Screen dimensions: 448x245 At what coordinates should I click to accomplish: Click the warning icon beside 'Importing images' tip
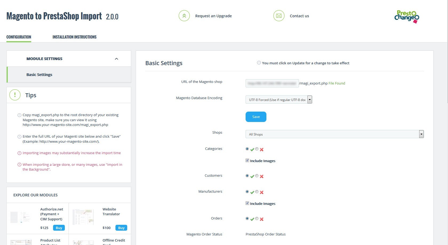point(19,153)
